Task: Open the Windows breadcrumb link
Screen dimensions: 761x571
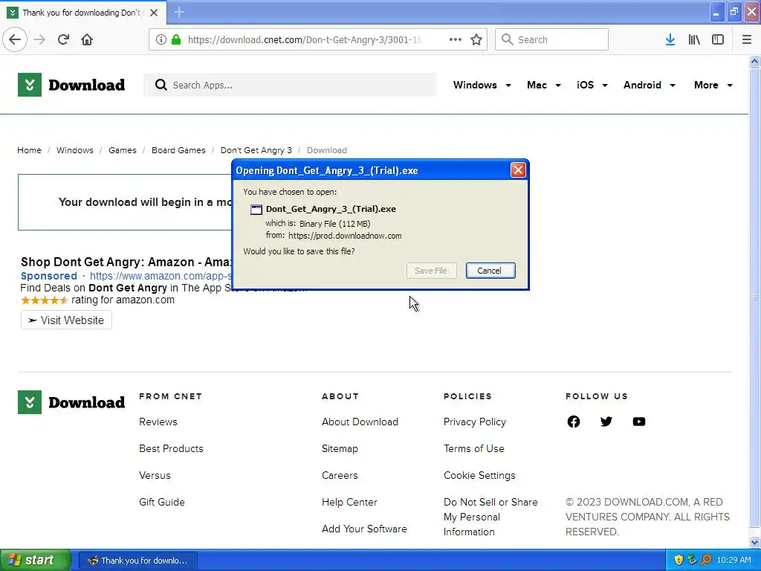Action: [x=75, y=150]
